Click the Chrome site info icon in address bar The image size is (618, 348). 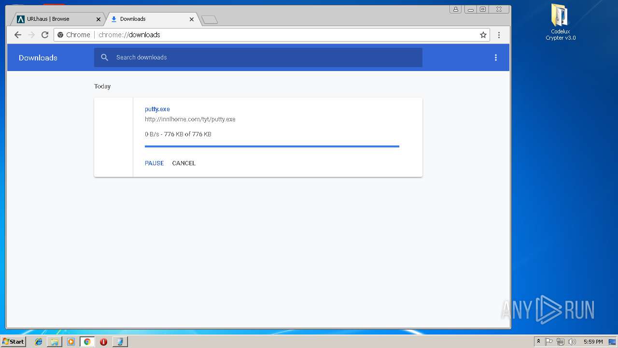[x=60, y=35]
